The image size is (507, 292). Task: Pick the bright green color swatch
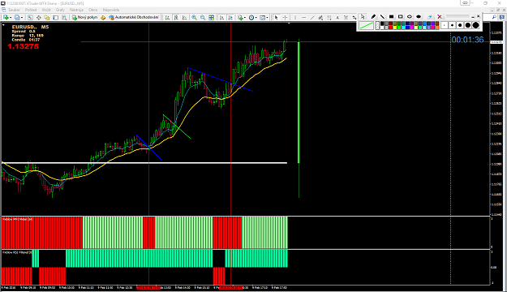(399, 28)
